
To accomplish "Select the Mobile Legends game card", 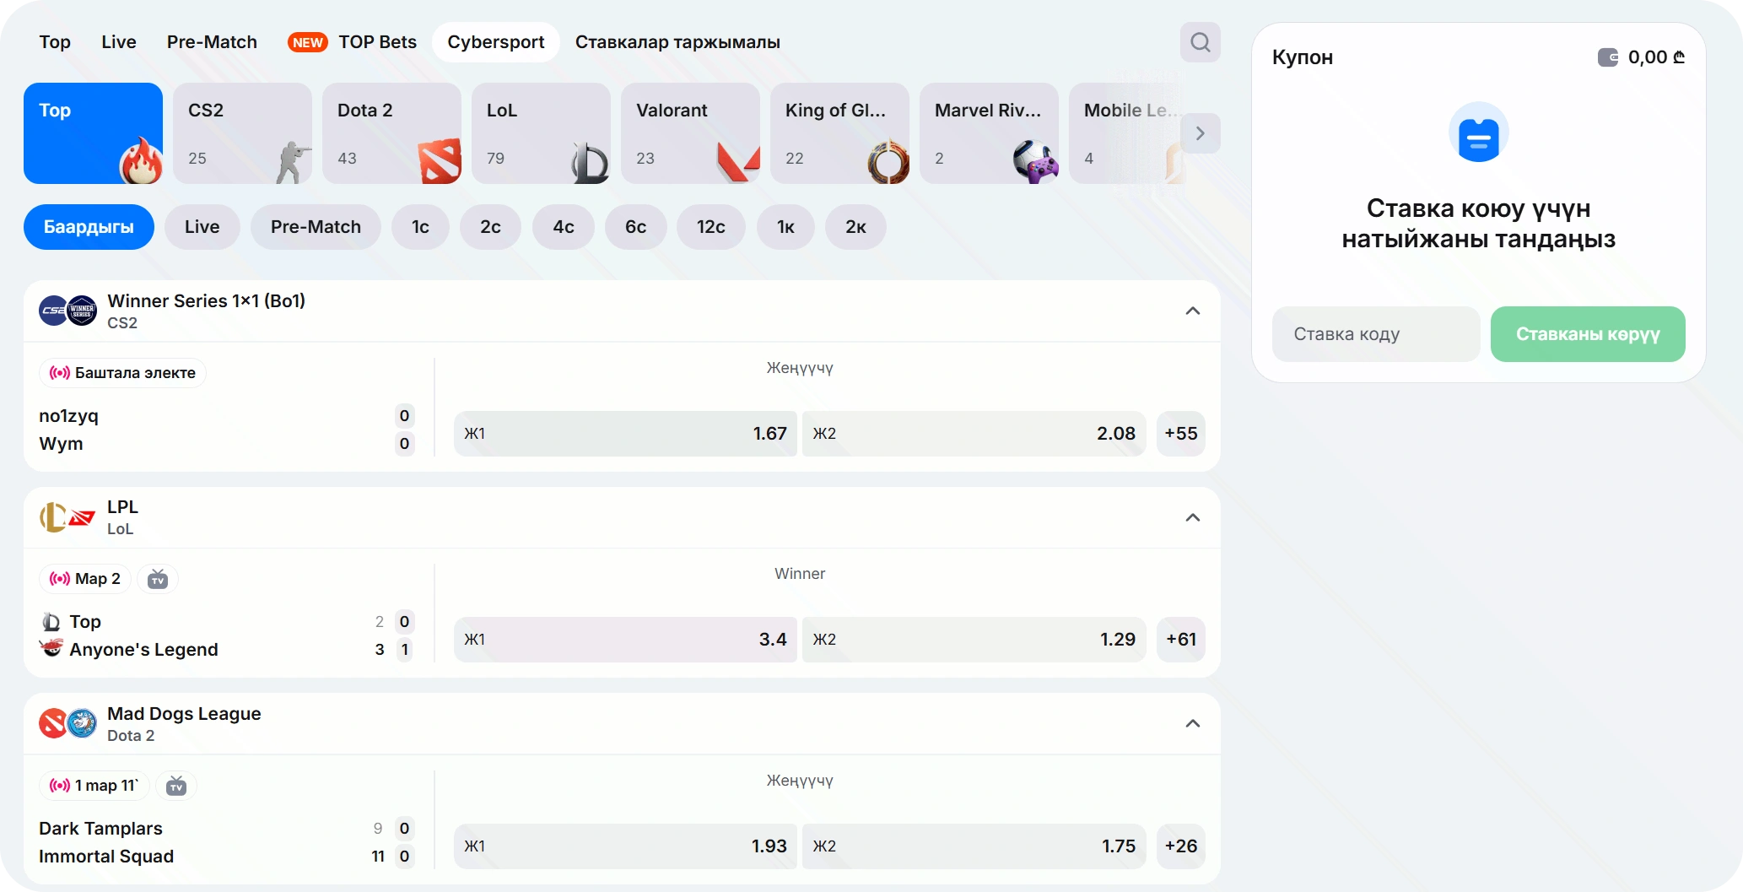I will pyautogui.click(x=1126, y=133).
